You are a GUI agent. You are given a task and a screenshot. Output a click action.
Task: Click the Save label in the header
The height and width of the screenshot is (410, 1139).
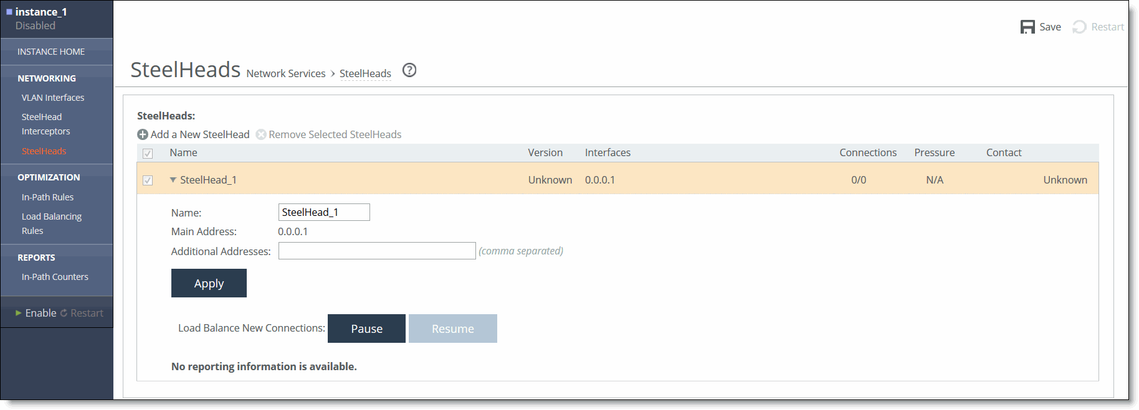point(1050,27)
